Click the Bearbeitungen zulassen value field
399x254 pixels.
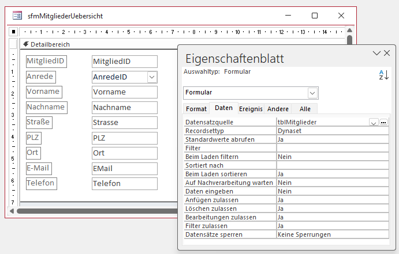[333, 217]
